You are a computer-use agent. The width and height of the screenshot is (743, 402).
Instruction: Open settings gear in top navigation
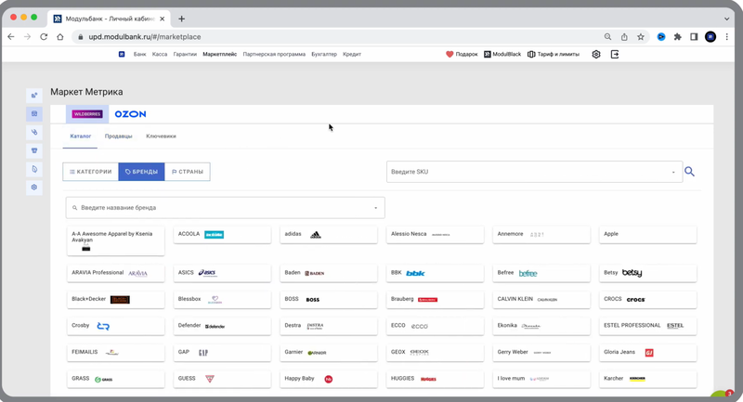pyautogui.click(x=596, y=55)
